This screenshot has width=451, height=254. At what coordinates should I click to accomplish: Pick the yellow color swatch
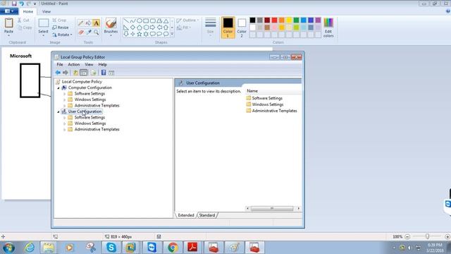(289, 20)
